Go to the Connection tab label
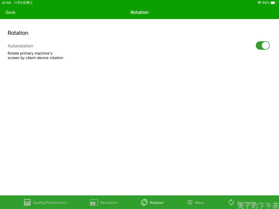 click(x=246, y=203)
